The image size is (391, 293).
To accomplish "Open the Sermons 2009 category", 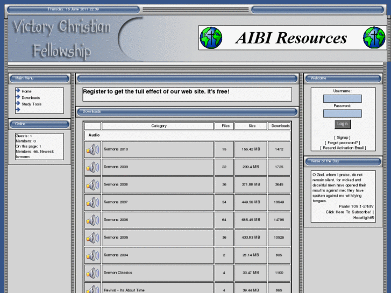I will (x=116, y=167).
